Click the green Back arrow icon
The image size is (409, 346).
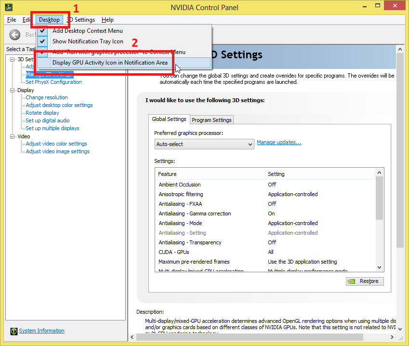[x=15, y=35]
